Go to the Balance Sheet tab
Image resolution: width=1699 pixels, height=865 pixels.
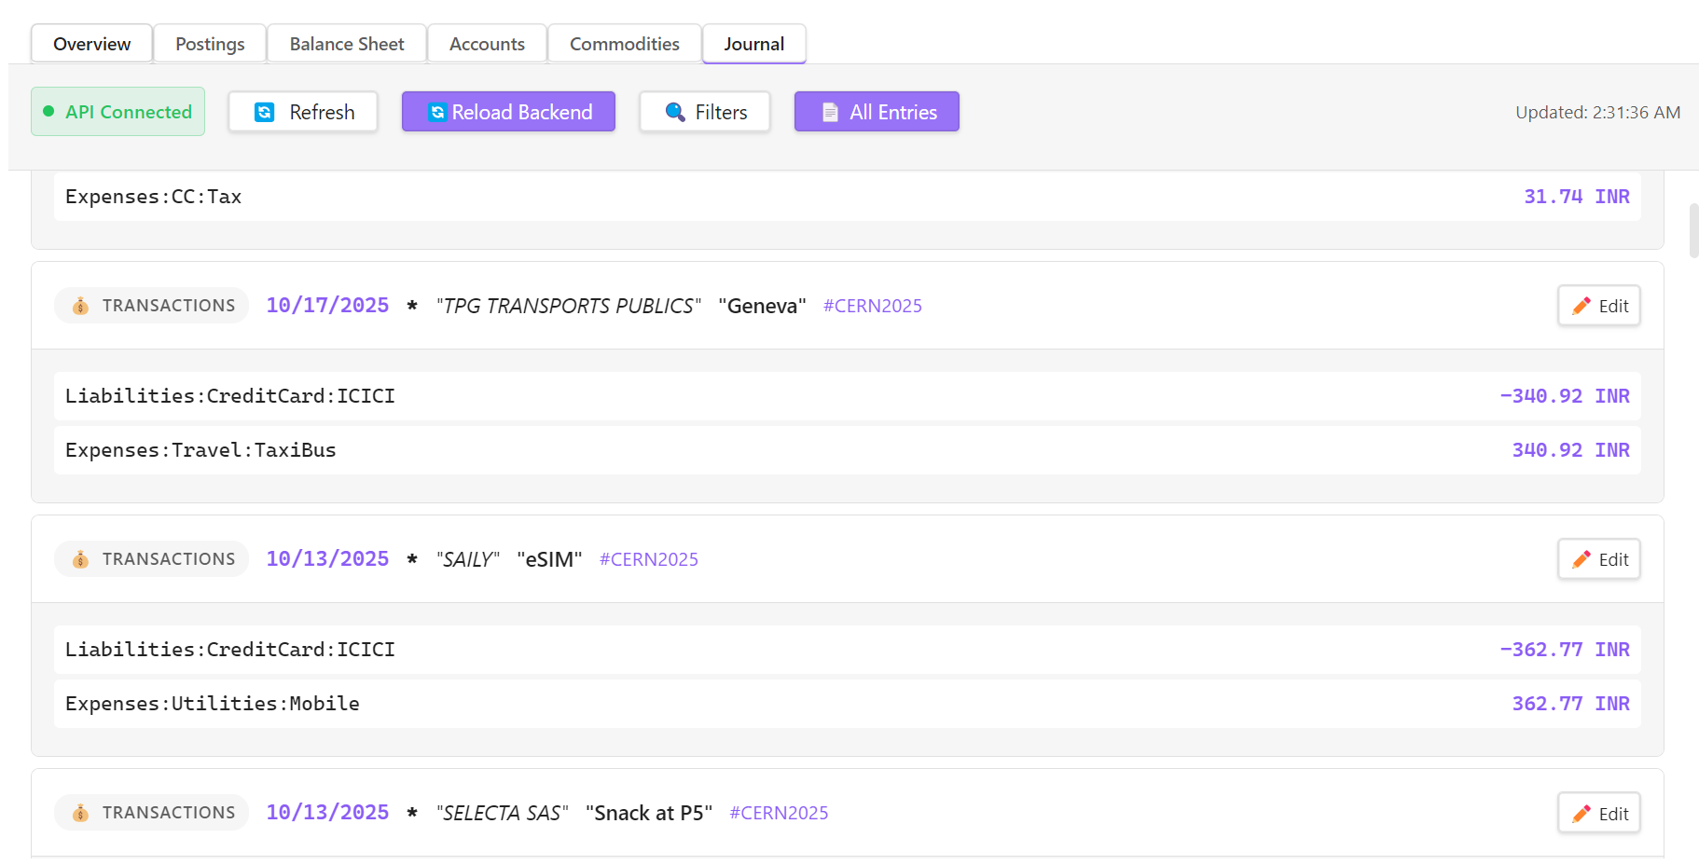pyautogui.click(x=347, y=44)
